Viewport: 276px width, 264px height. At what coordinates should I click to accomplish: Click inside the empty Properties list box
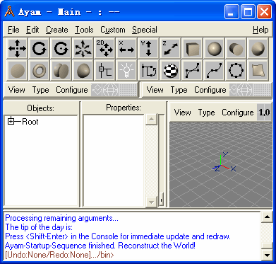point(114,161)
